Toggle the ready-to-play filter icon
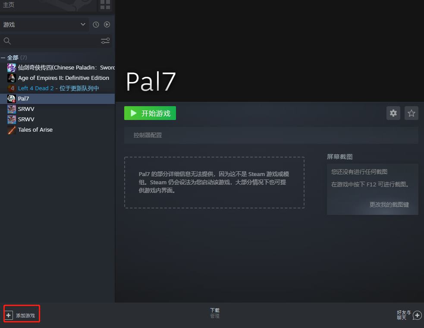The width and height of the screenshot is (424, 328). (x=107, y=25)
